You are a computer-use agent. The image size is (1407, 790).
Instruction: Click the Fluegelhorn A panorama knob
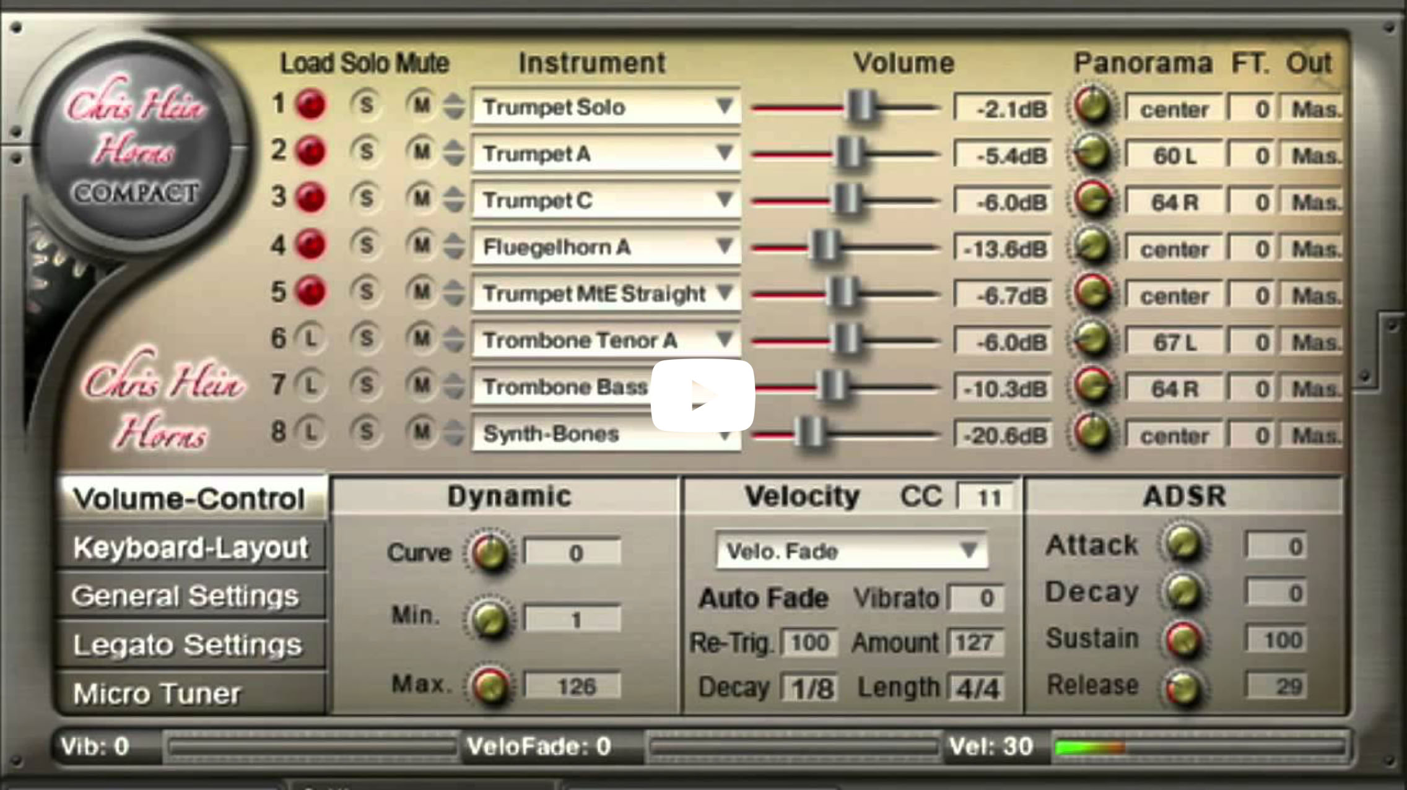(x=1093, y=246)
